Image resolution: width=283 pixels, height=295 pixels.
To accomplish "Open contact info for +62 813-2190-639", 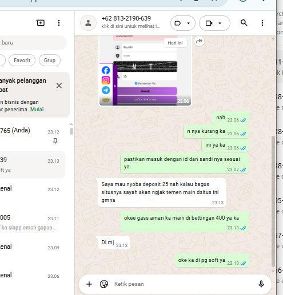I will click(131, 22).
